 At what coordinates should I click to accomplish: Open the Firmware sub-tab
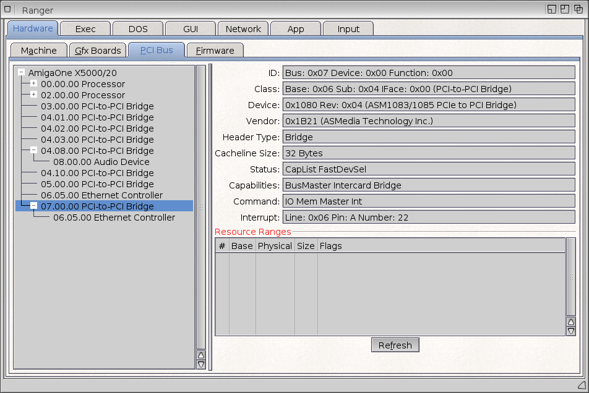click(215, 51)
